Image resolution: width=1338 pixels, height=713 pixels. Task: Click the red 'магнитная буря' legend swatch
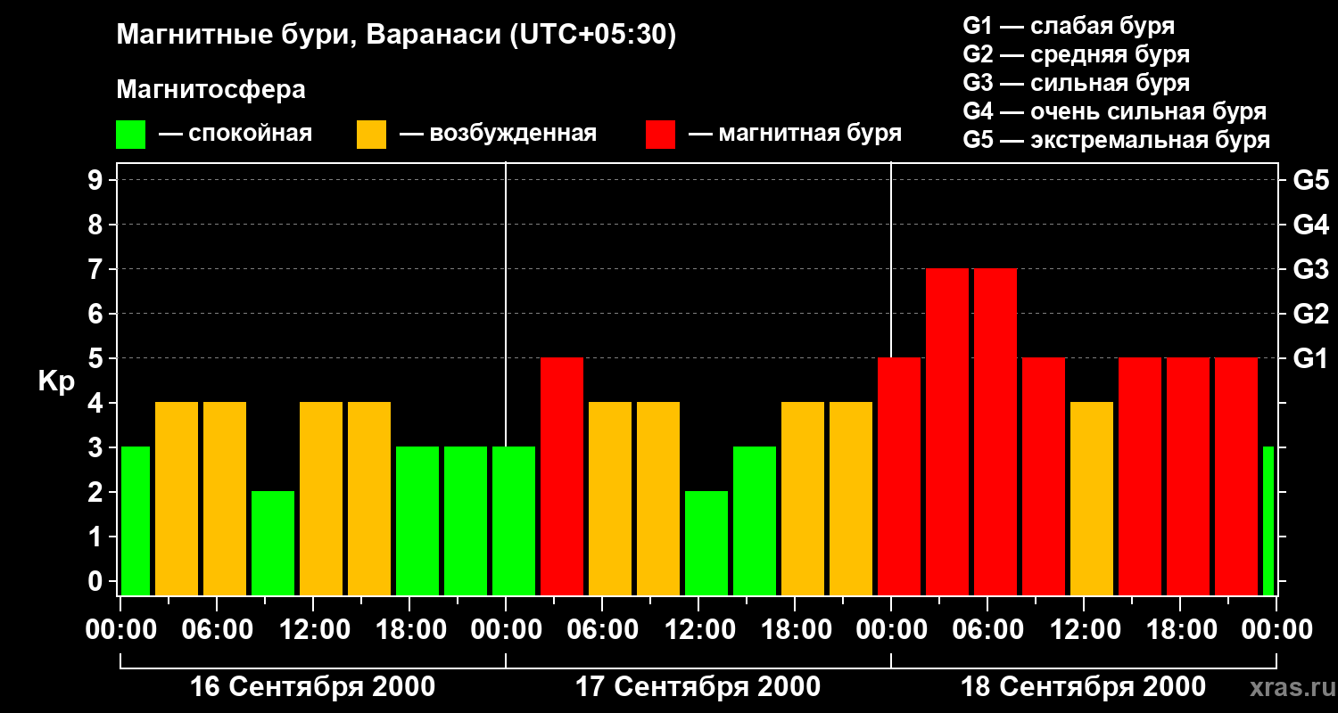tap(660, 135)
